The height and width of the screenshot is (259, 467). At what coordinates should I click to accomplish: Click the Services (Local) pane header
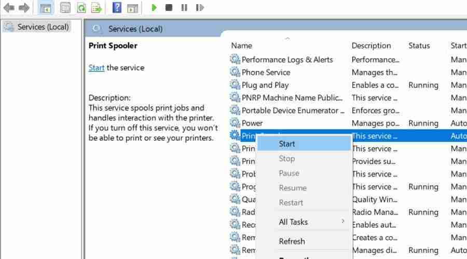coord(135,29)
